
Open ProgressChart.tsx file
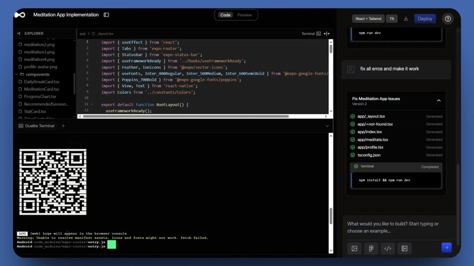pyautogui.click(x=40, y=96)
